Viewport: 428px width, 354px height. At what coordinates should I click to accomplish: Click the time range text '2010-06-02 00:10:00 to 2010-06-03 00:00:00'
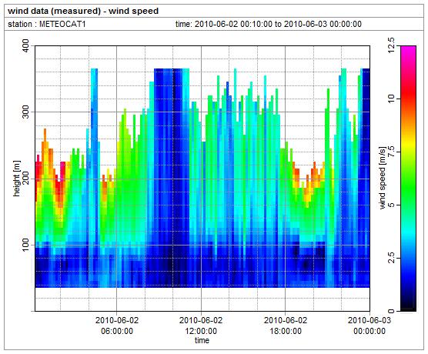point(279,24)
